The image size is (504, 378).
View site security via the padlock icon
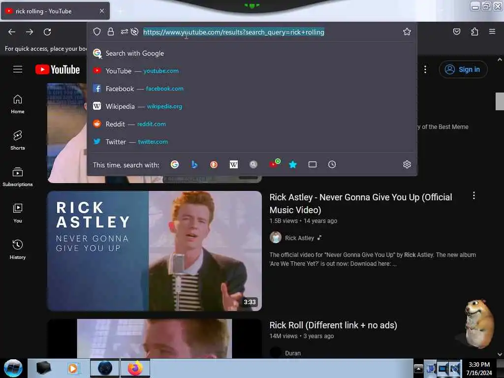click(111, 31)
